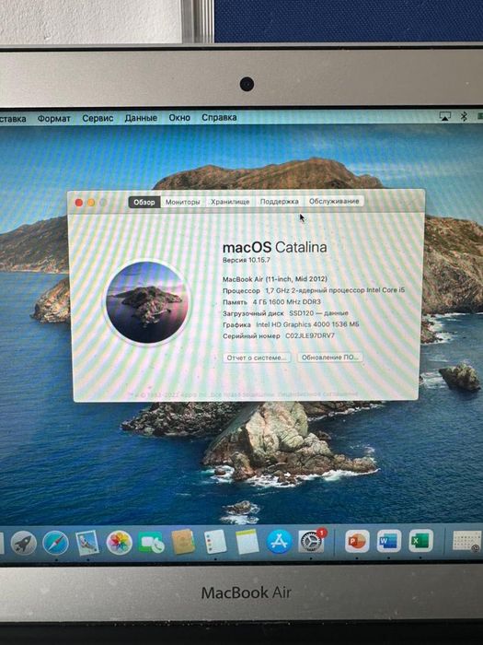Open the Окно menu
Image resolution: width=483 pixels, height=645 pixels.
(179, 118)
